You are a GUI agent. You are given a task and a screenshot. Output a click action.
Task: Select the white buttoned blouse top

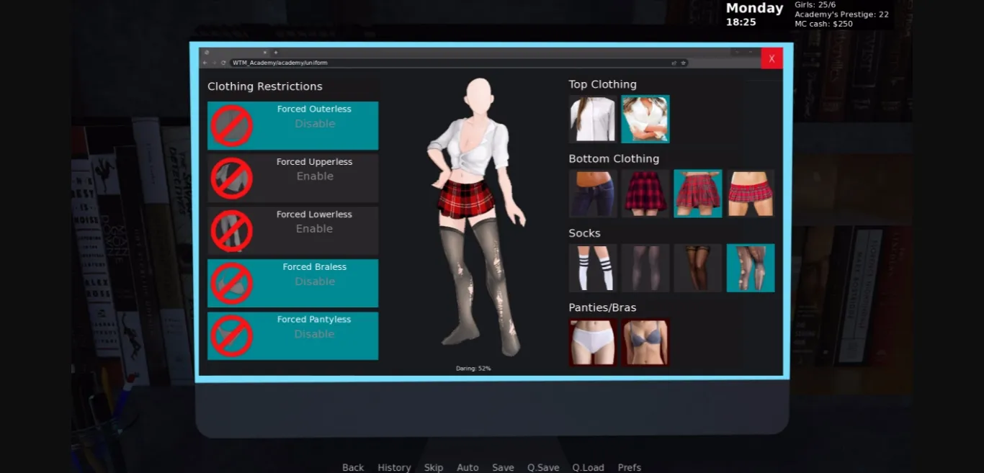592,119
